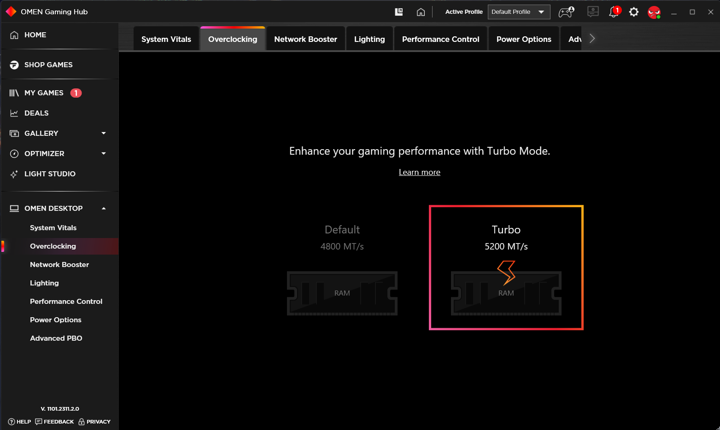Open notifications bell icon
The width and height of the screenshot is (720, 430).
click(x=615, y=12)
